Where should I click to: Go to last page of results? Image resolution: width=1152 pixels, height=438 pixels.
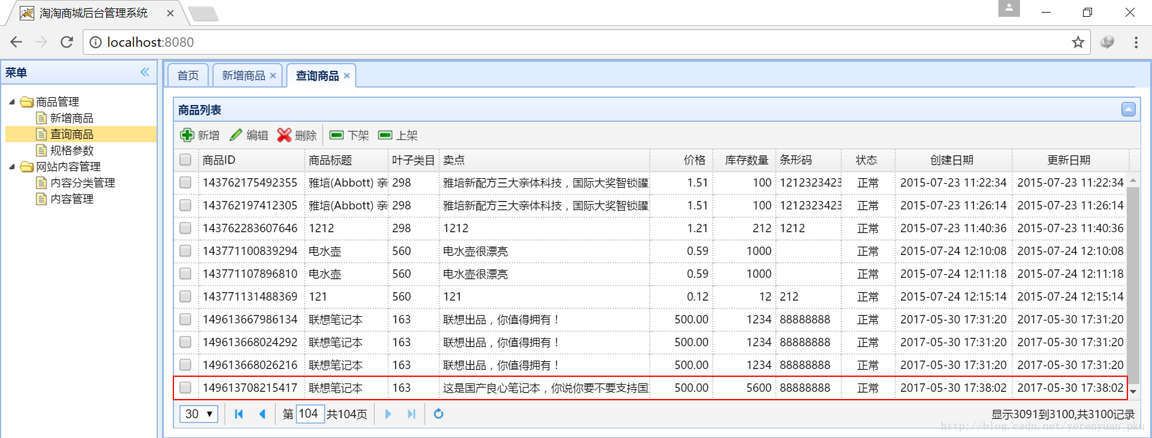[412, 414]
